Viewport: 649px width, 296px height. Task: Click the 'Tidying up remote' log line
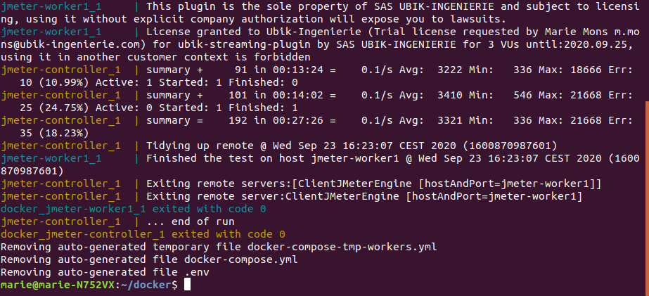(279, 146)
